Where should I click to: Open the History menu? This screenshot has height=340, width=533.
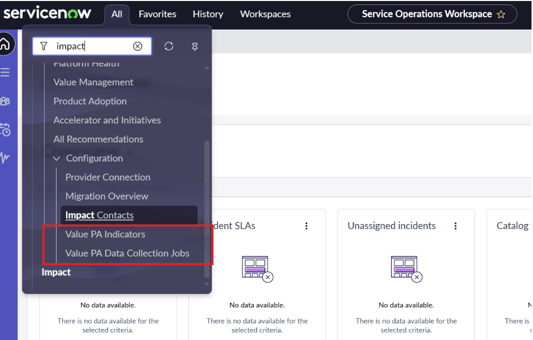click(208, 14)
